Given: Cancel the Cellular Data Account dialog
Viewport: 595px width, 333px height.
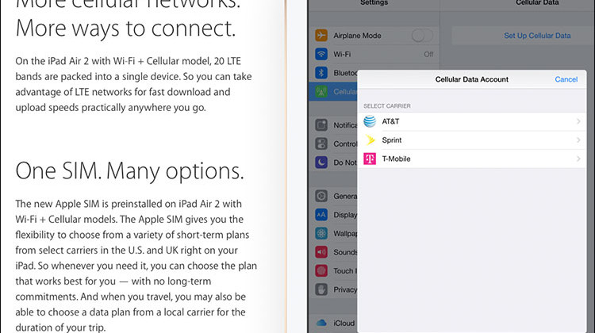Looking at the screenshot, I should (566, 79).
